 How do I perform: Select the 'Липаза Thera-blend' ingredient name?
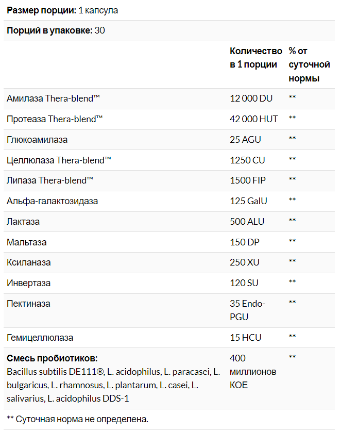(50, 180)
